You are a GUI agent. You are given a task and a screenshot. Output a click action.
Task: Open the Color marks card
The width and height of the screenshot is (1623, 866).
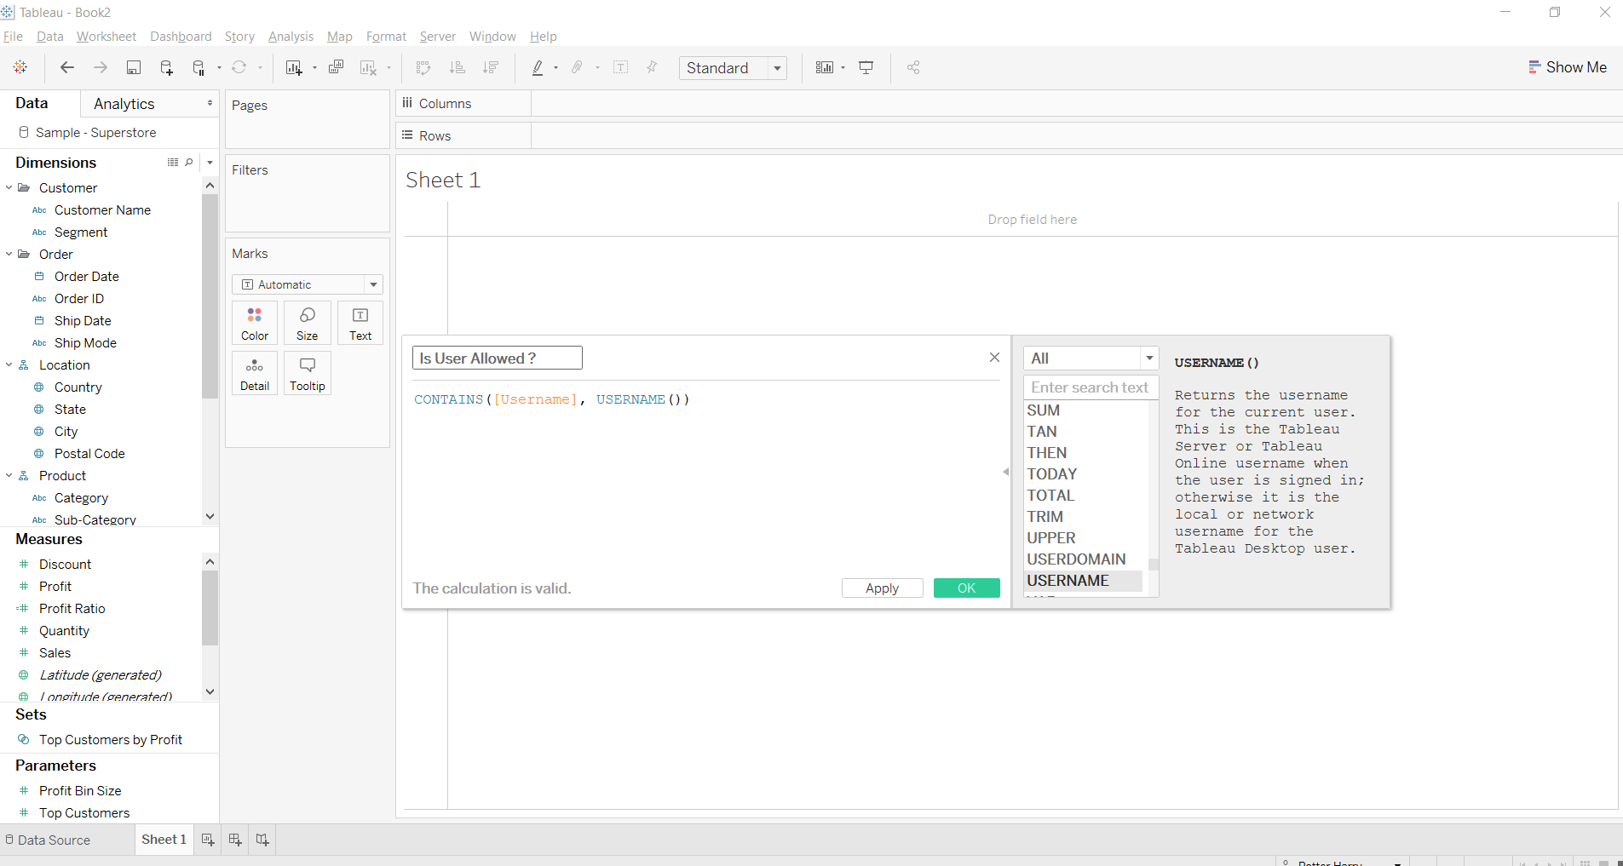[255, 323]
